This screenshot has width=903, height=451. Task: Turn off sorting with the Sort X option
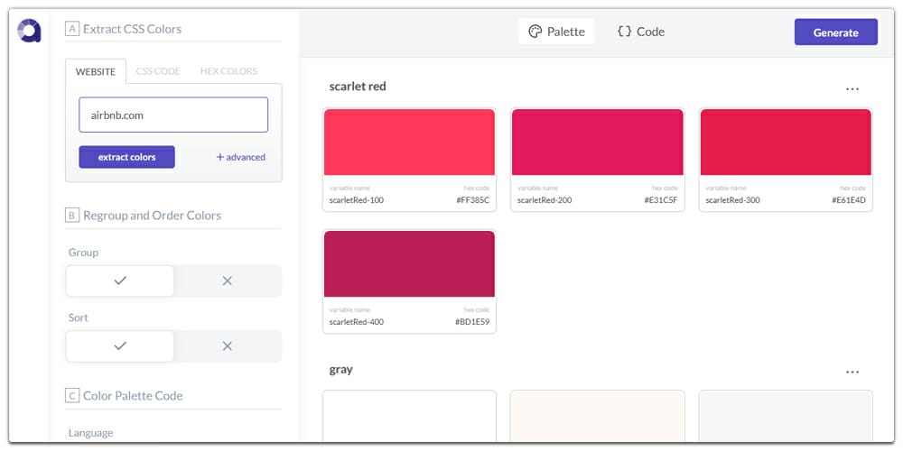[x=227, y=345]
